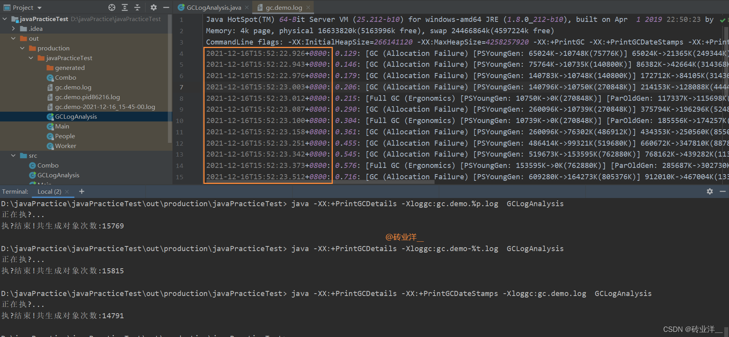The image size is (729, 337).
Task: Select the Local (2) terminal tab
Action: 49,191
